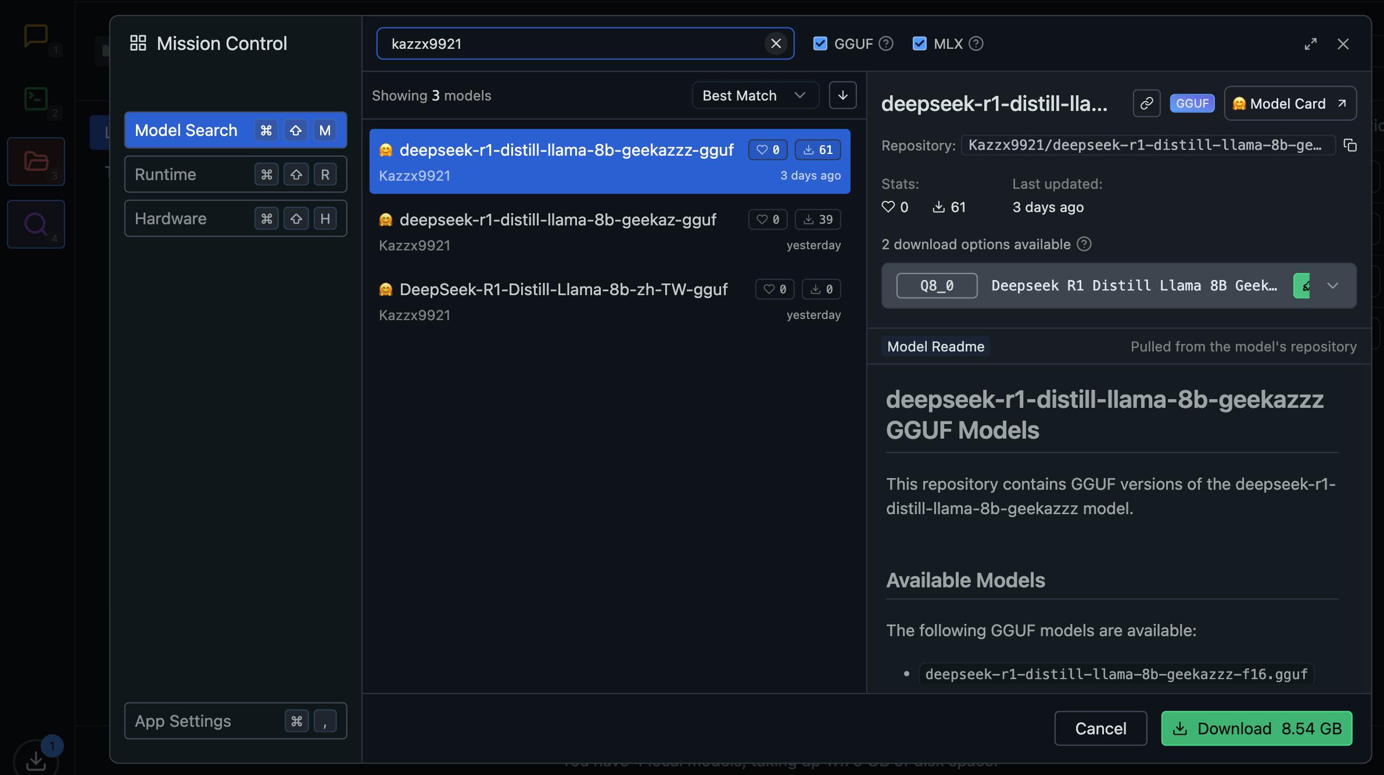This screenshot has height=775, width=1384.
Task: Select the Model Readme tab
Action: [x=935, y=347]
